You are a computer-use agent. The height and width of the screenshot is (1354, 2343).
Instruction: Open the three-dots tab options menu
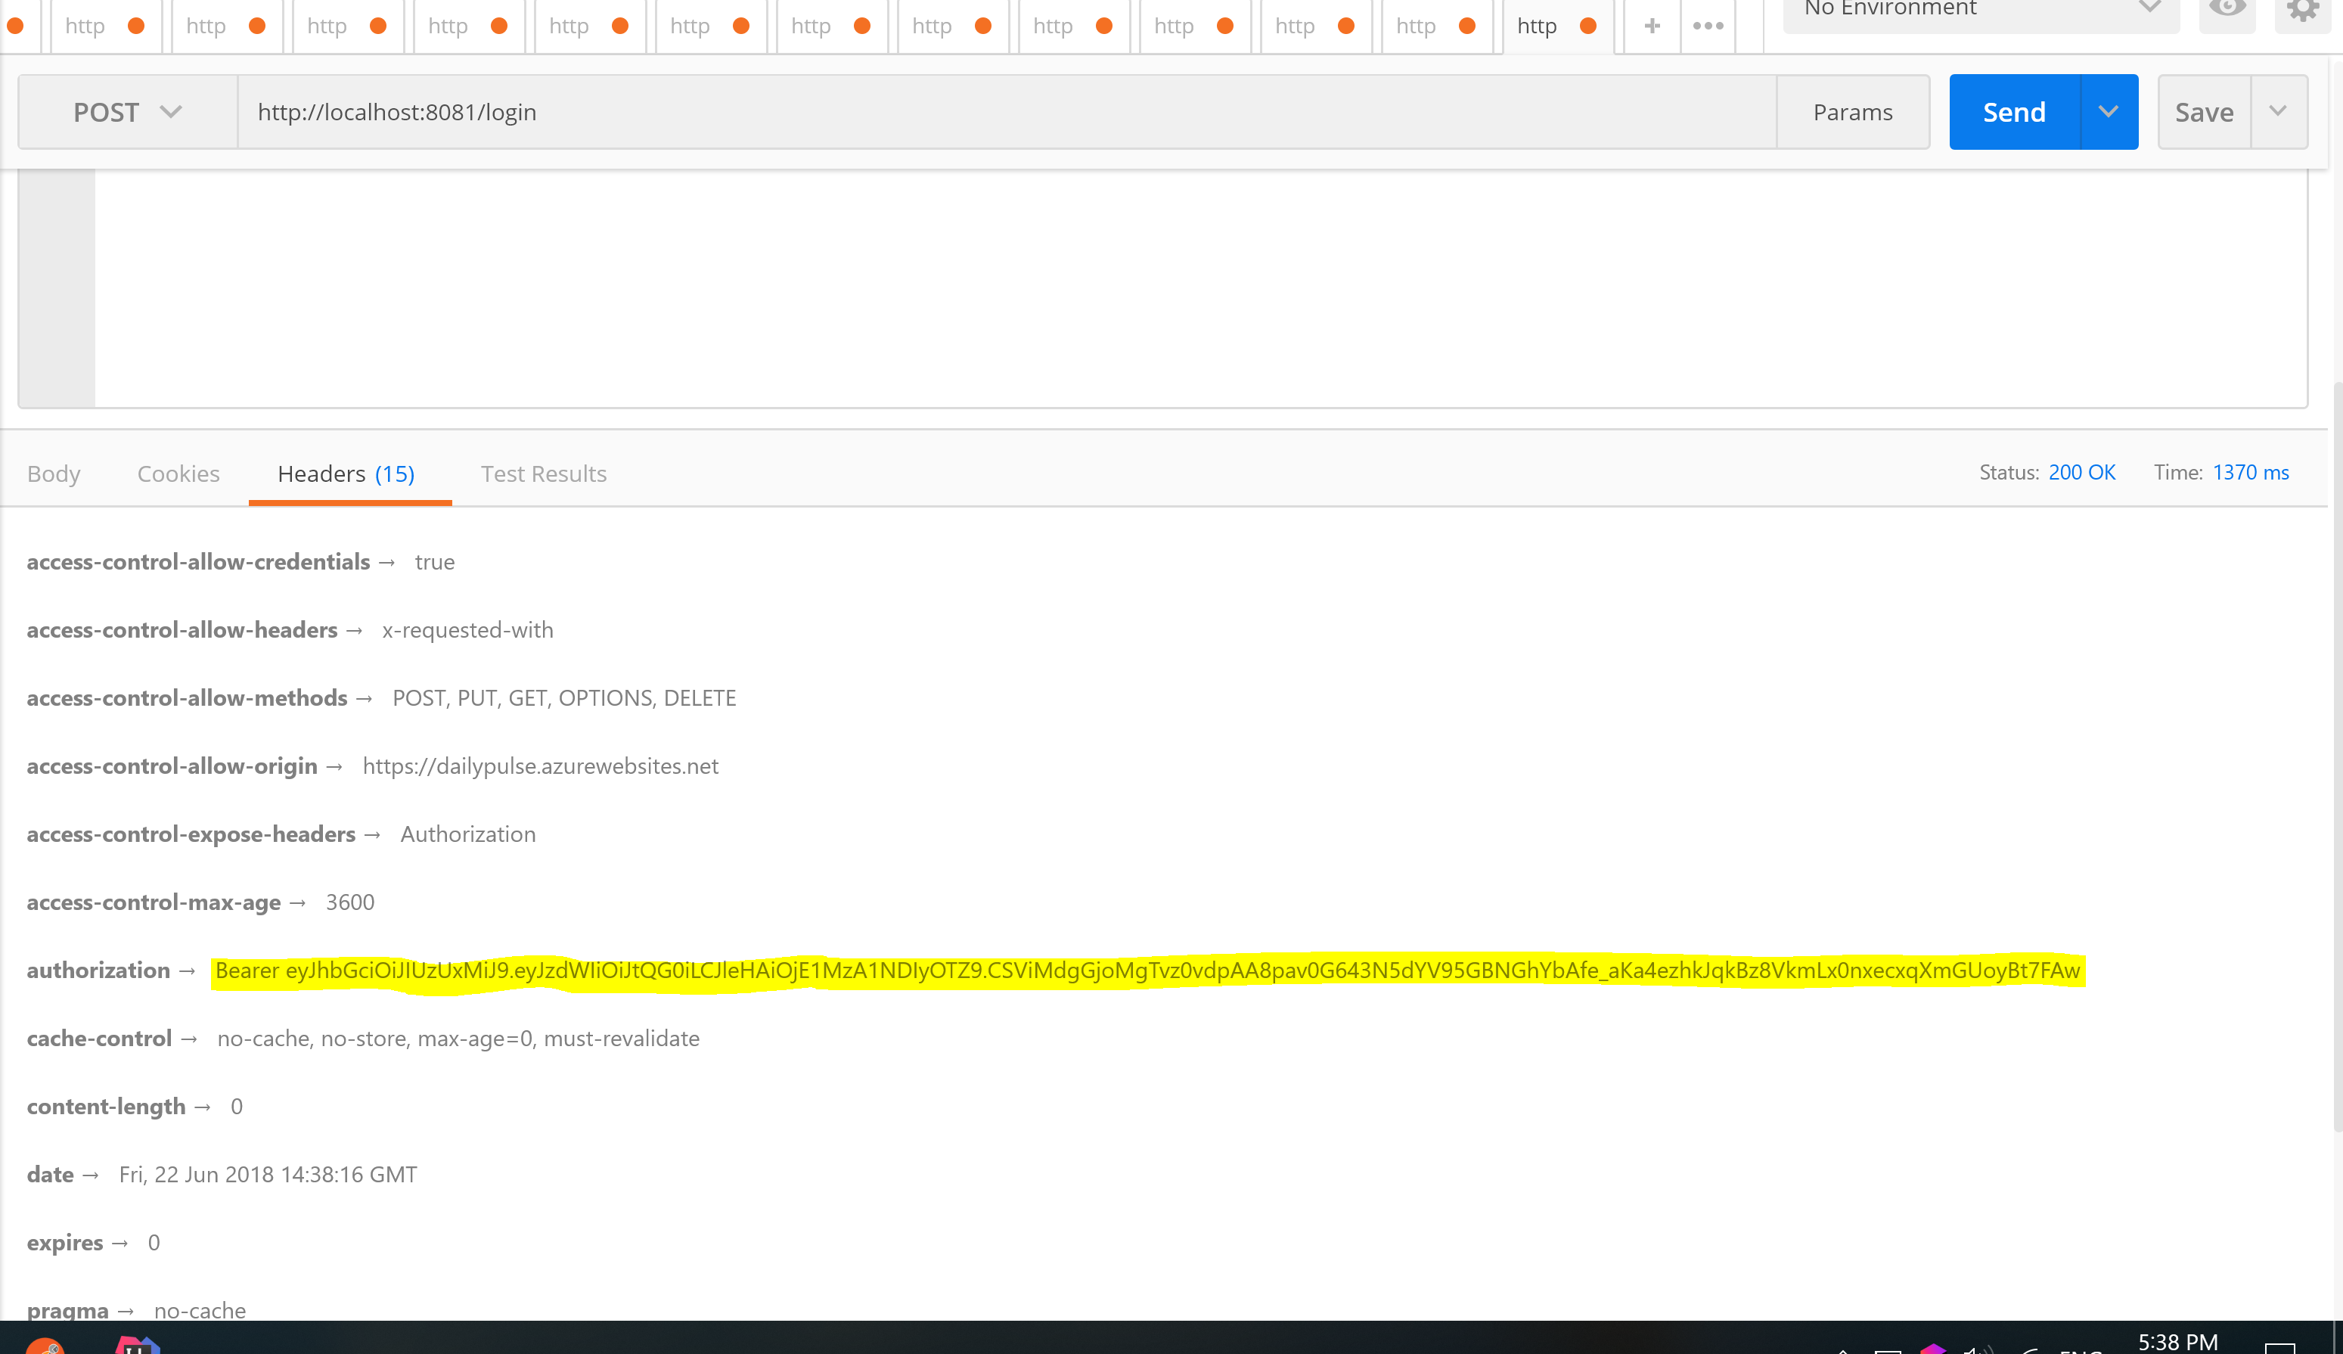[x=1708, y=26]
